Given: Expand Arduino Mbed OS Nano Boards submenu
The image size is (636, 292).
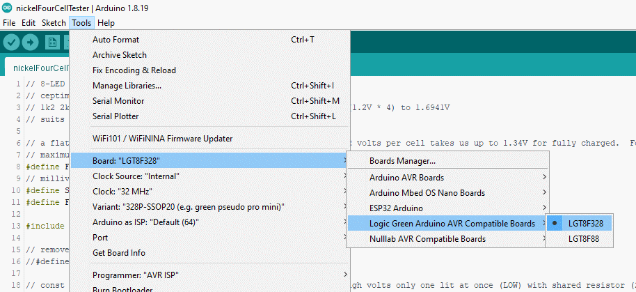Looking at the screenshot, I should coord(447,193).
